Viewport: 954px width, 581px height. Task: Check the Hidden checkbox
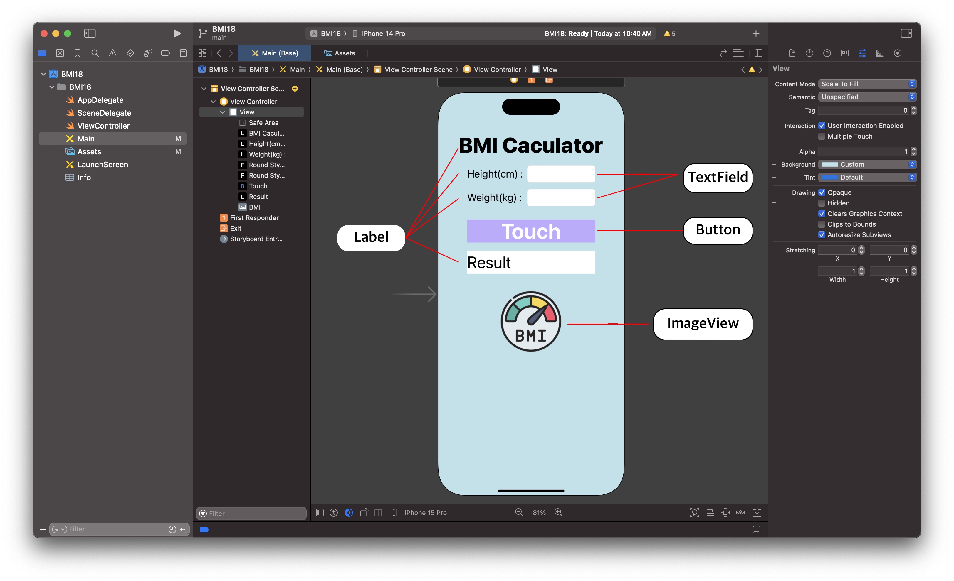[822, 203]
